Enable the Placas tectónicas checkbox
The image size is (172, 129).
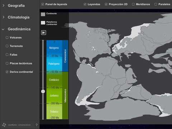(x=7, y=63)
